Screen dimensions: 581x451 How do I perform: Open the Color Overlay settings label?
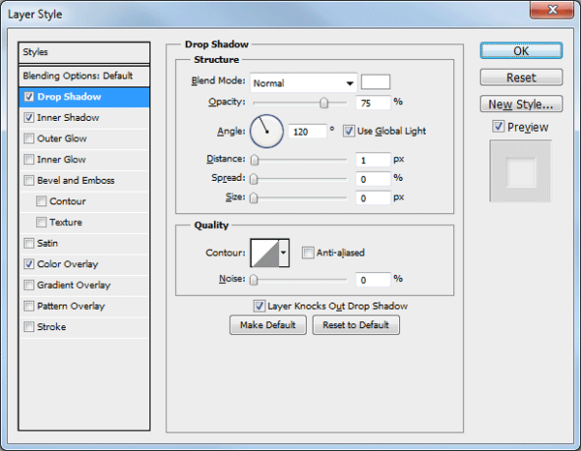point(68,264)
